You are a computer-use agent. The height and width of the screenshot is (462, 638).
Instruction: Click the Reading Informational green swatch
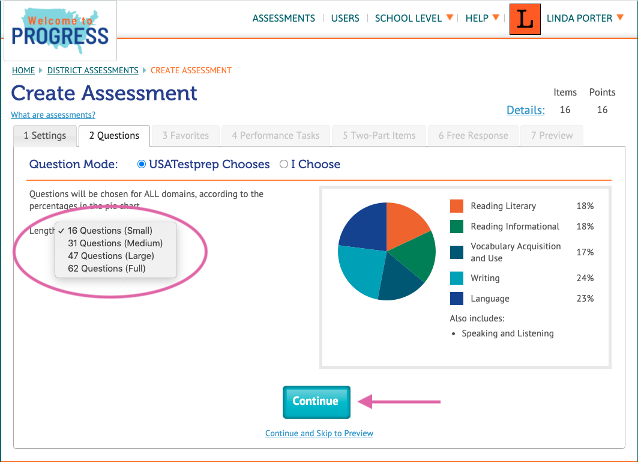[x=457, y=226]
